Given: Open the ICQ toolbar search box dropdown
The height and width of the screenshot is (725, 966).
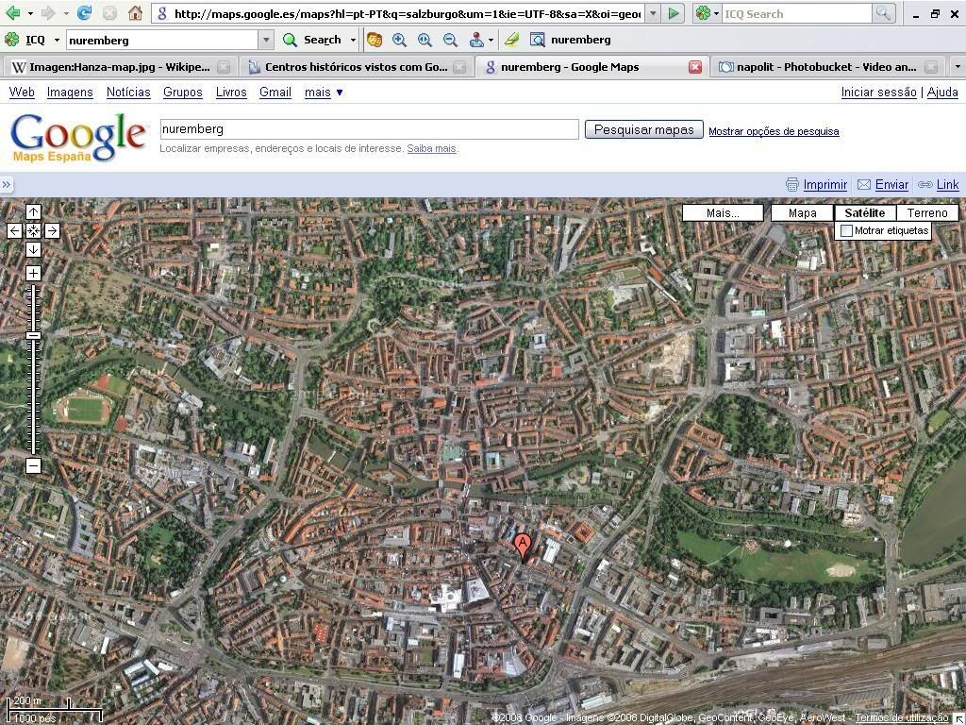Looking at the screenshot, I should 266,40.
